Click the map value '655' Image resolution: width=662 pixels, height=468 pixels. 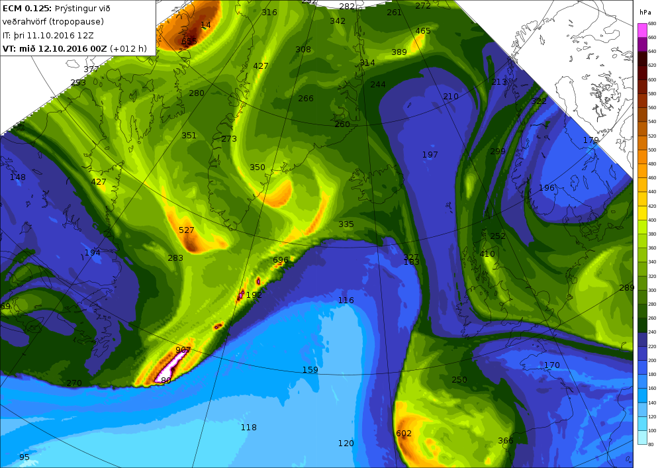[189, 41]
